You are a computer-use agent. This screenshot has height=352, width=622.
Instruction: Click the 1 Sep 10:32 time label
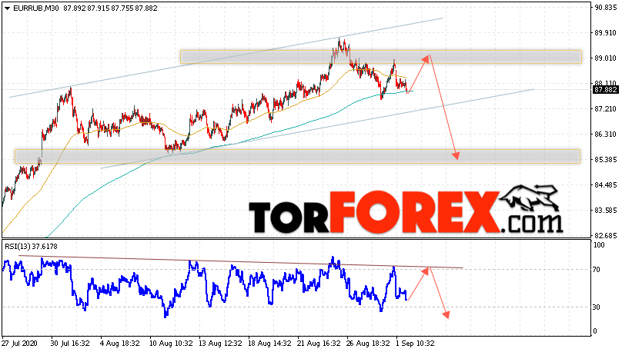pyautogui.click(x=416, y=344)
